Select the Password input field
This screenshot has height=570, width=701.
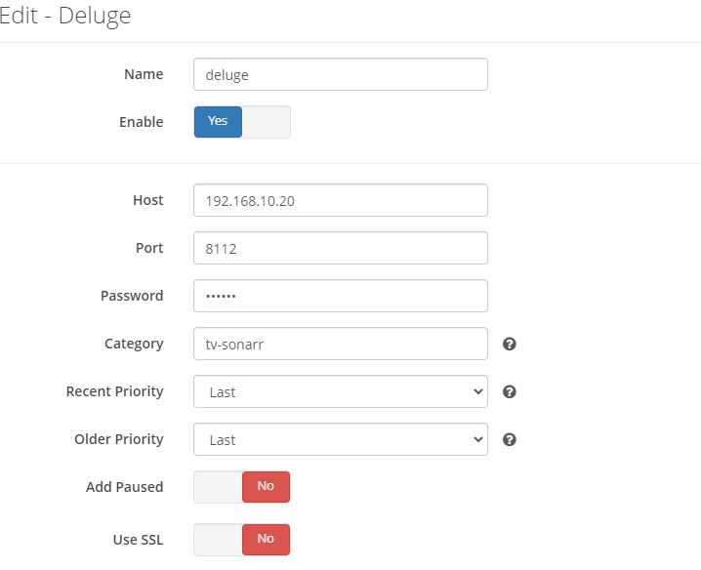[340, 296]
